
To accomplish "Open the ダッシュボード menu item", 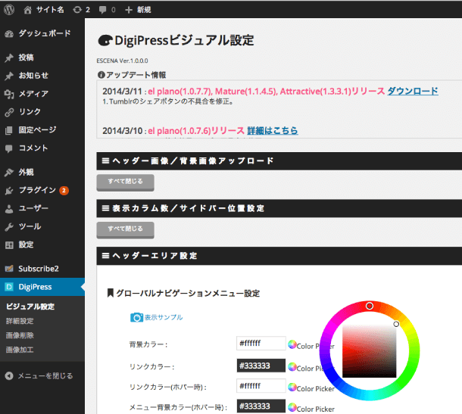I will [42, 33].
